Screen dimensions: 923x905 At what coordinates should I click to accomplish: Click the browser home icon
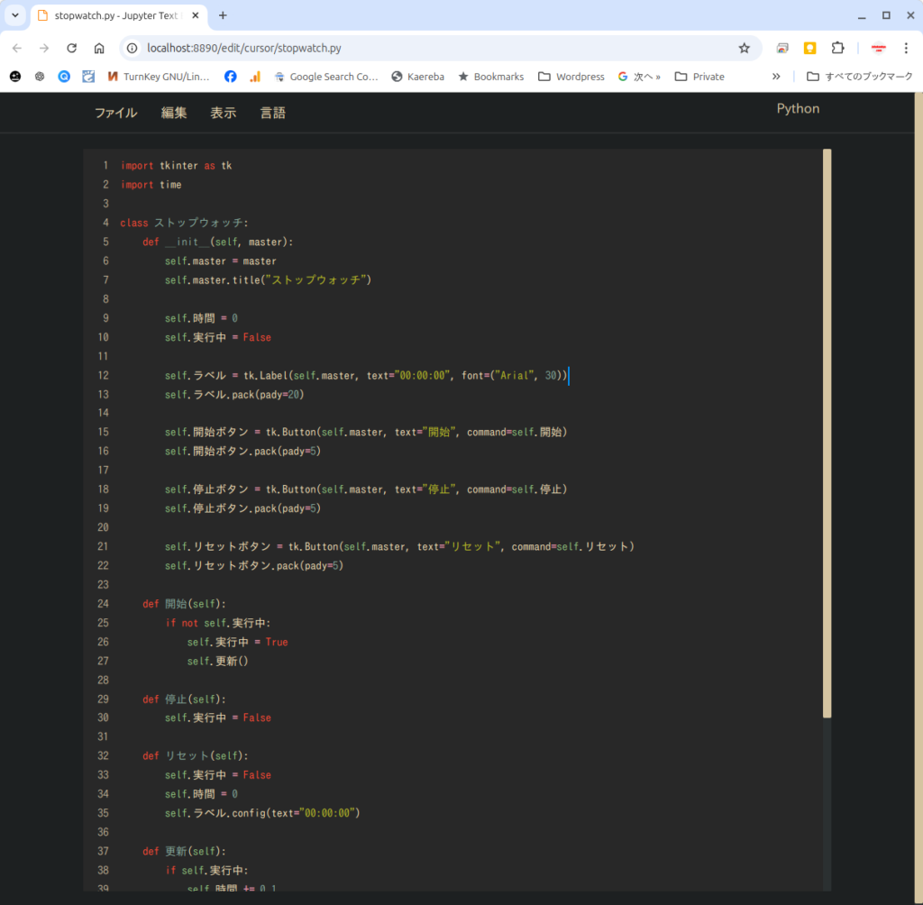(x=99, y=49)
